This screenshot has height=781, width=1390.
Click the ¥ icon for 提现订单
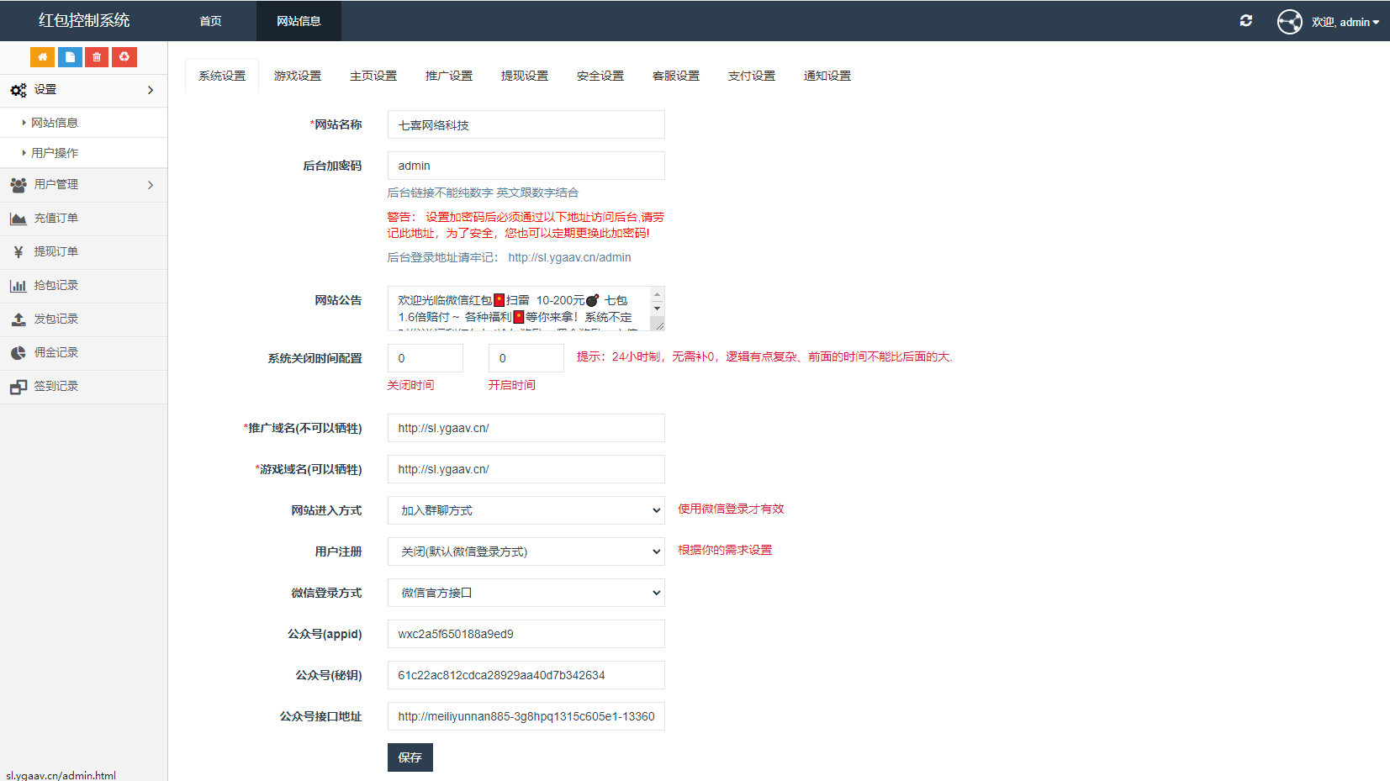tap(18, 251)
